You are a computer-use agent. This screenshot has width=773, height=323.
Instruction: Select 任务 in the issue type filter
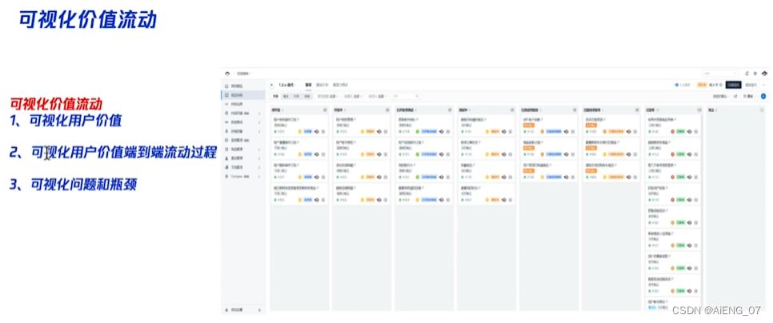tap(296, 96)
